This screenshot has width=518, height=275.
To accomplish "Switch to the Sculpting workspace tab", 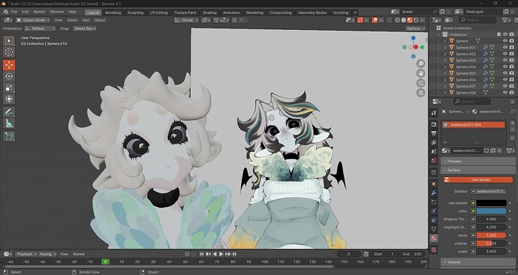I will pos(135,13).
